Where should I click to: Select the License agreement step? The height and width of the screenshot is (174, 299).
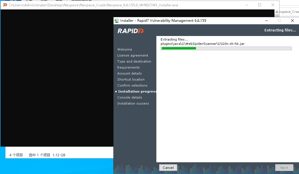pos(133,55)
